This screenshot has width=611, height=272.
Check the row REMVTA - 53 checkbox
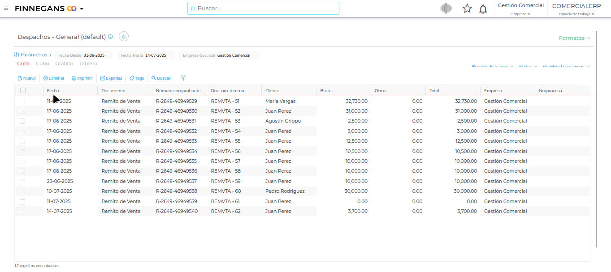(22, 121)
